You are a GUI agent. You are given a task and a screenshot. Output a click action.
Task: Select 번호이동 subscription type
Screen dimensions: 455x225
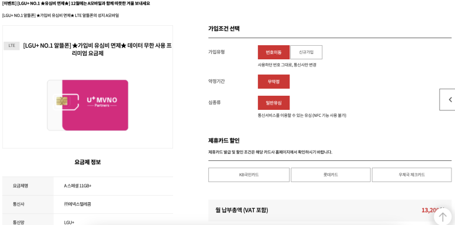[x=274, y=52]
